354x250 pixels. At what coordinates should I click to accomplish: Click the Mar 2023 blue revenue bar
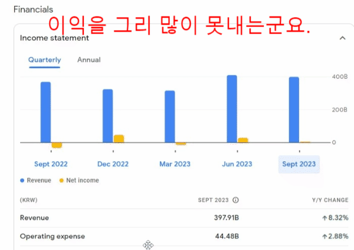pyautogui.click(x=170, y=116)
